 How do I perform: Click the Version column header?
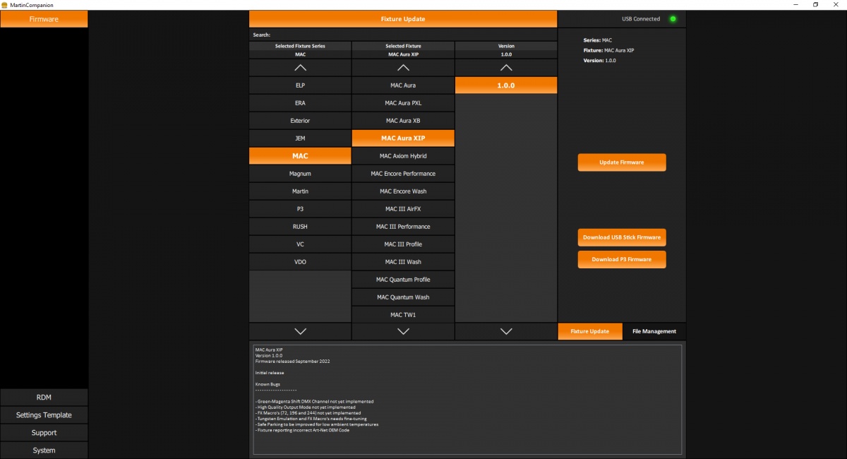coord(506,46)
